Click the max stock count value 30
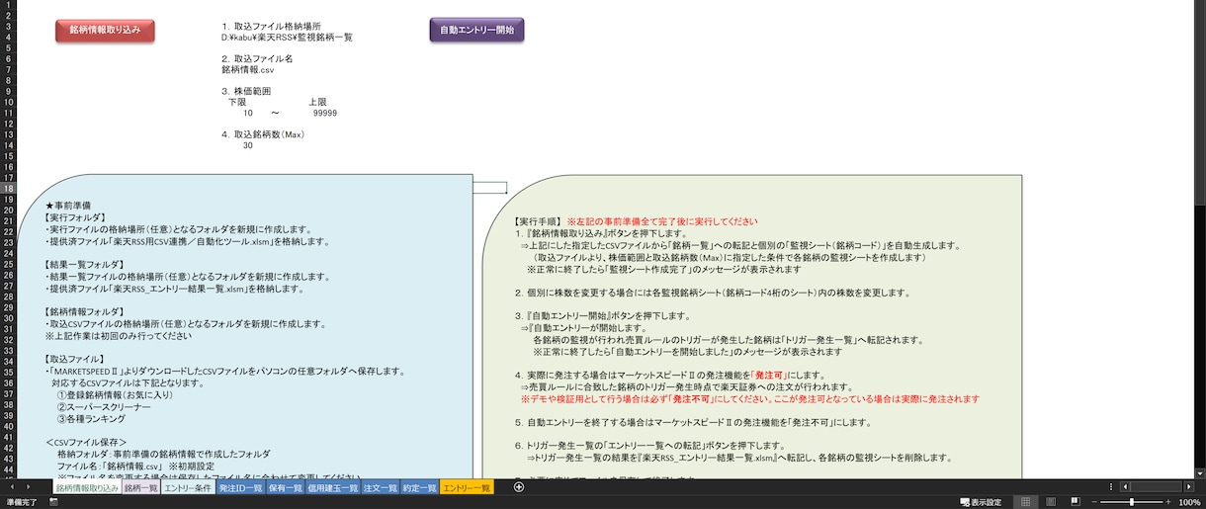The width and height of the screenshot is (1206, 509). pos(247,145)
